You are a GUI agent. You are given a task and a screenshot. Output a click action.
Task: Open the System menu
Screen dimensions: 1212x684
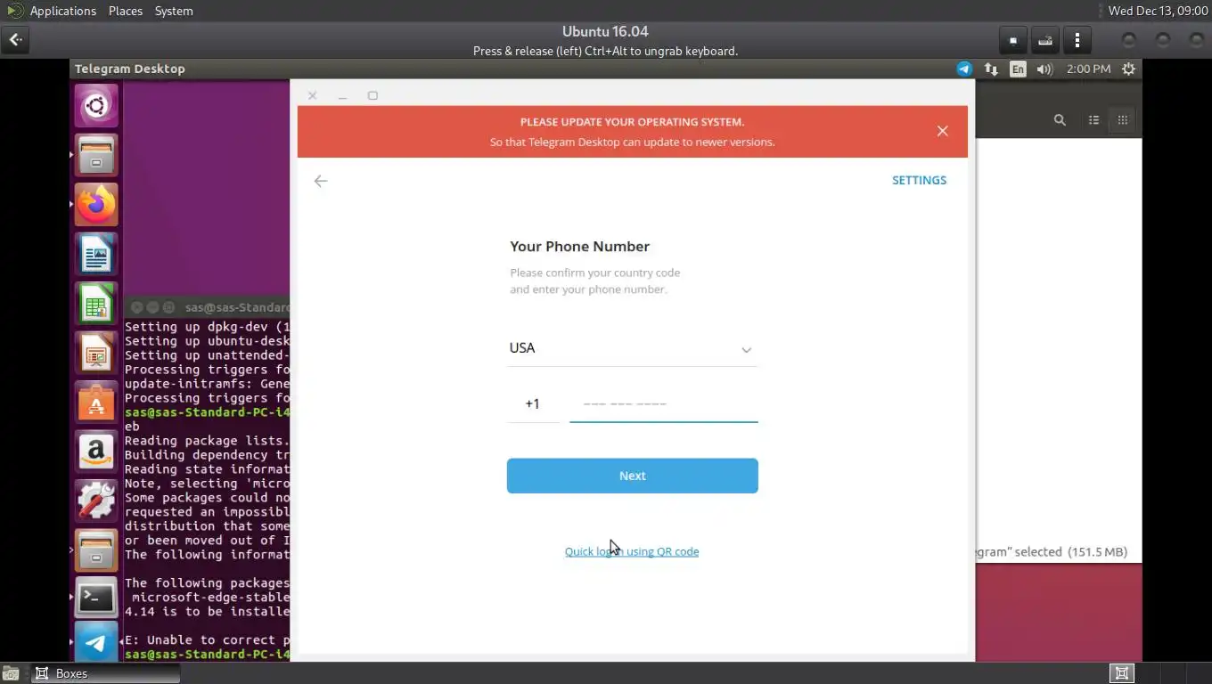[x=174, y=11]
